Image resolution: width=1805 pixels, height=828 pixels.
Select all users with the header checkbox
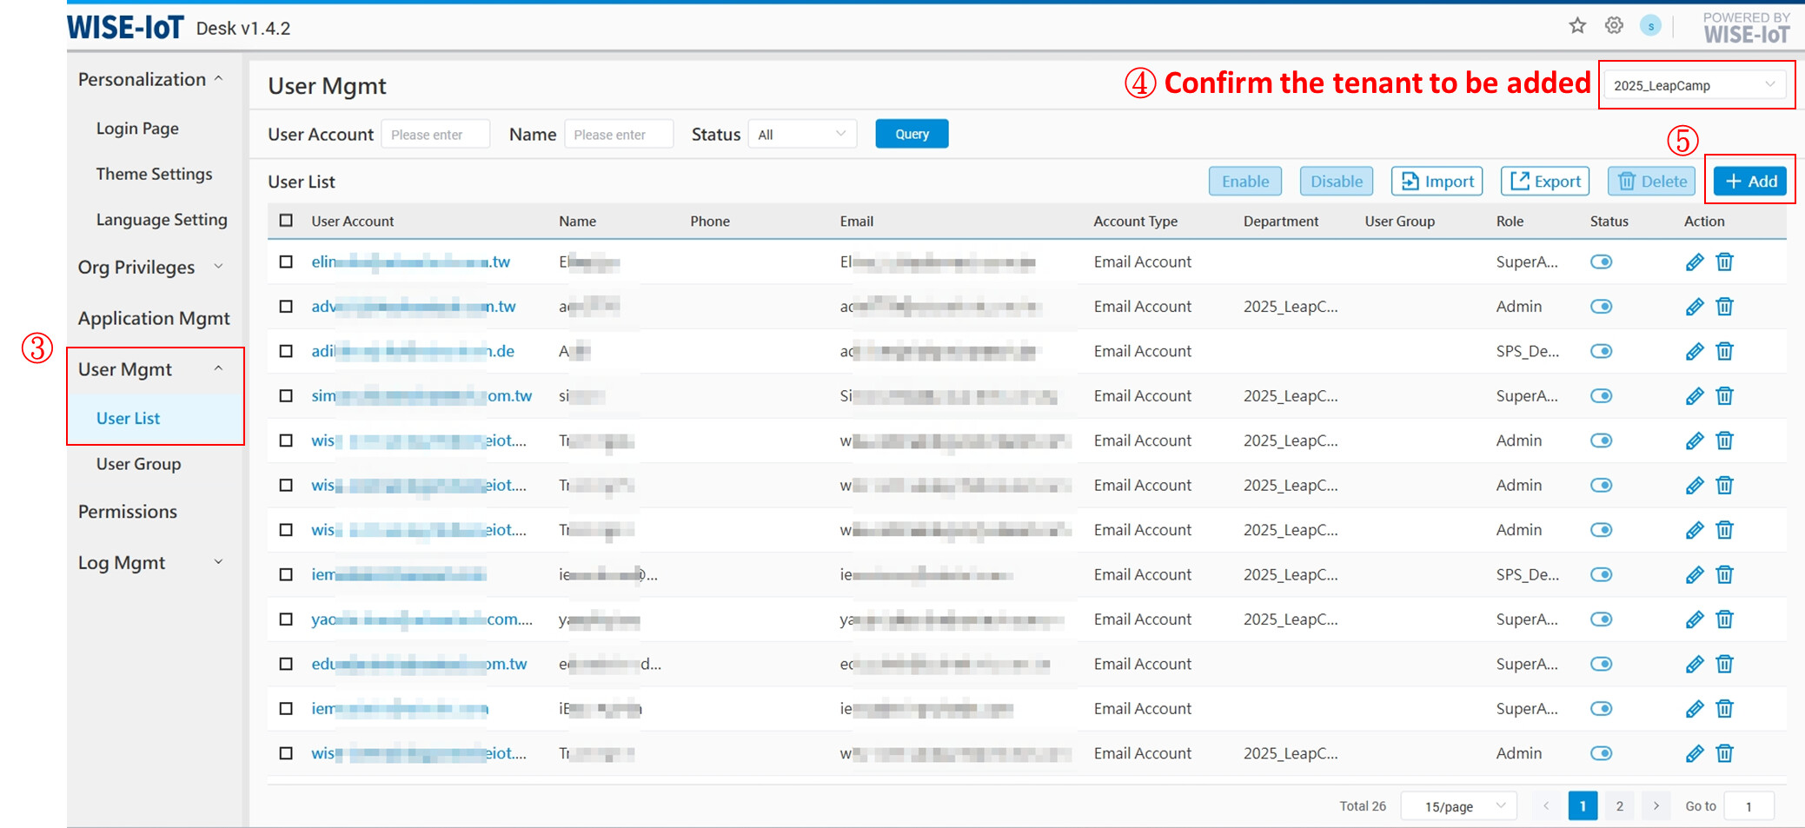[x=286, y=221]
